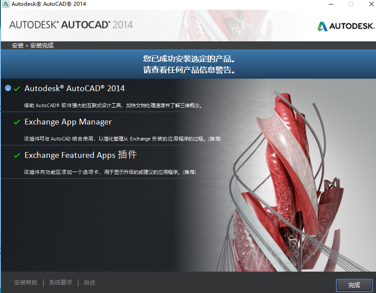Screen dimensions: 376x293
Task: Click the green checkmark beside Autodesk AutoCAD 2014
Action: pyautogui.click(x=17, y=88)
